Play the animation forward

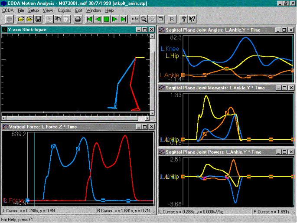[x=115, y=19]
